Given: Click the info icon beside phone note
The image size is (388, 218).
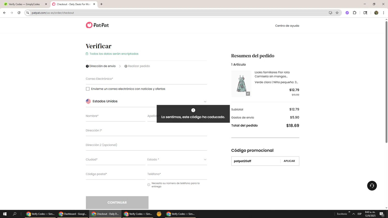Looking at the screenshot, I should coord(149,185).
